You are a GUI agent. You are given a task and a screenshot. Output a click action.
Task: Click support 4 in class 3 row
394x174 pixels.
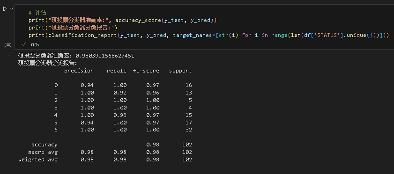pos(190,108)
